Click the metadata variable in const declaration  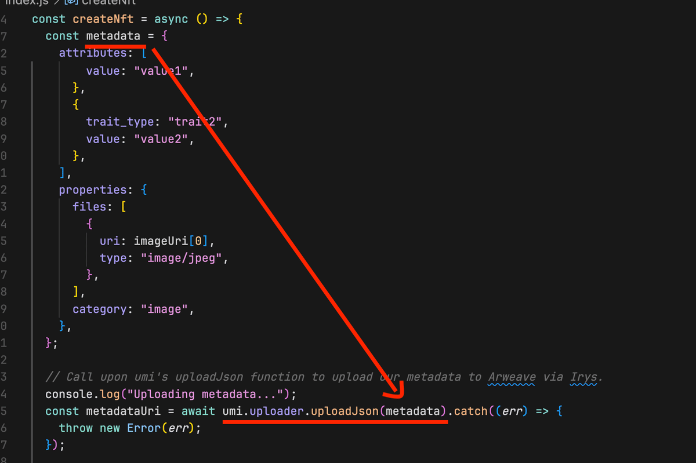pos(113,36)
